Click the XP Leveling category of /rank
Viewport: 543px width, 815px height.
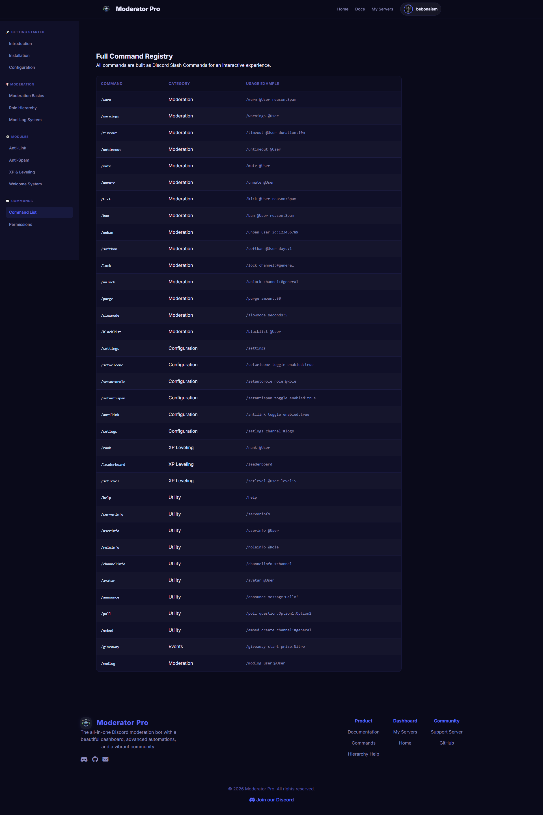[x=181, y=448]
